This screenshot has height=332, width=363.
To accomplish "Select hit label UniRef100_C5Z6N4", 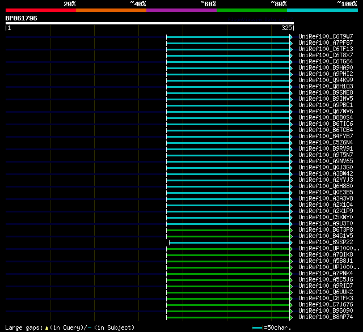I will 326,143.
